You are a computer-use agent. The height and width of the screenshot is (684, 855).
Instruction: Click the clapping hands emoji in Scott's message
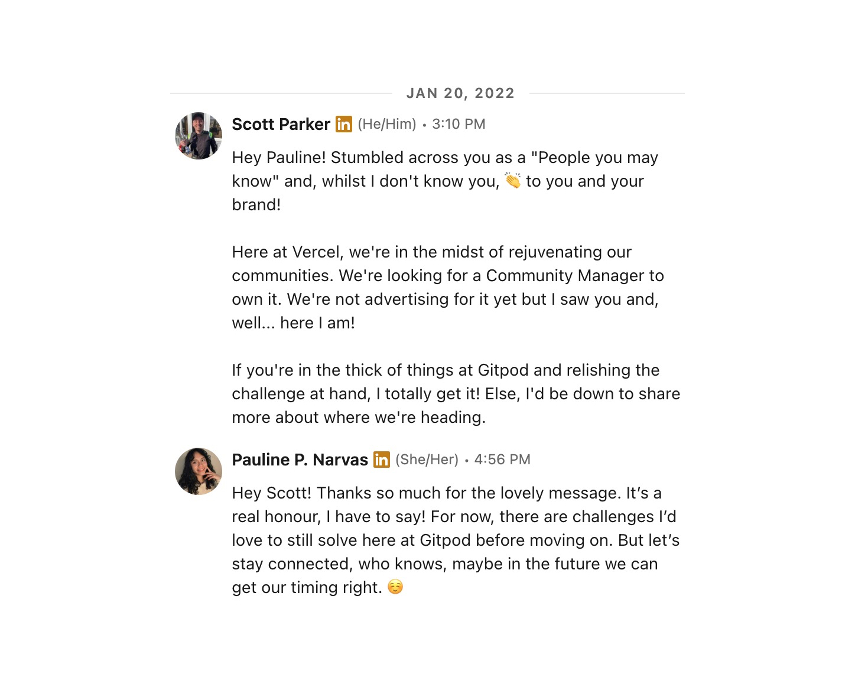[x=512, y=180]
